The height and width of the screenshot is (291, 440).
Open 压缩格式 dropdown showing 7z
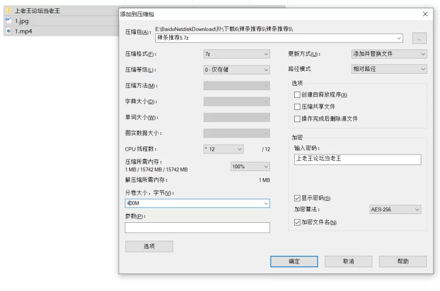click(237, 54)
